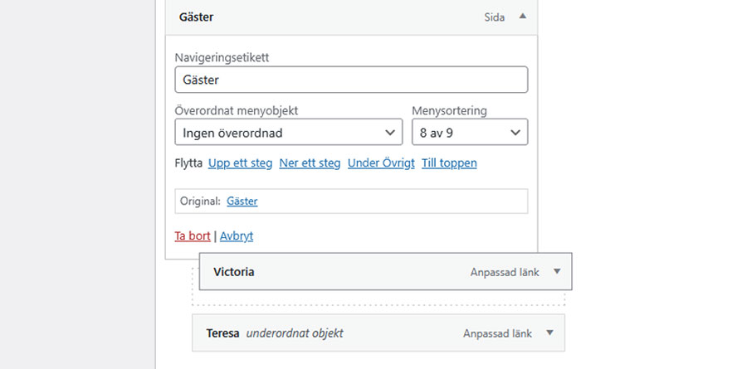This screenshot has height=369, width=747.
Task: Click the Navigeringsetikett text field
Action: click(351, 80)
